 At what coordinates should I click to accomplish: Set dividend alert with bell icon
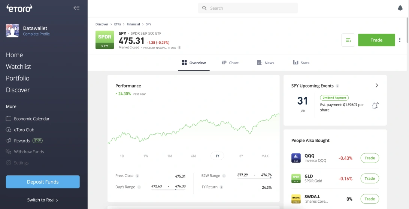[x=375, y=106]
